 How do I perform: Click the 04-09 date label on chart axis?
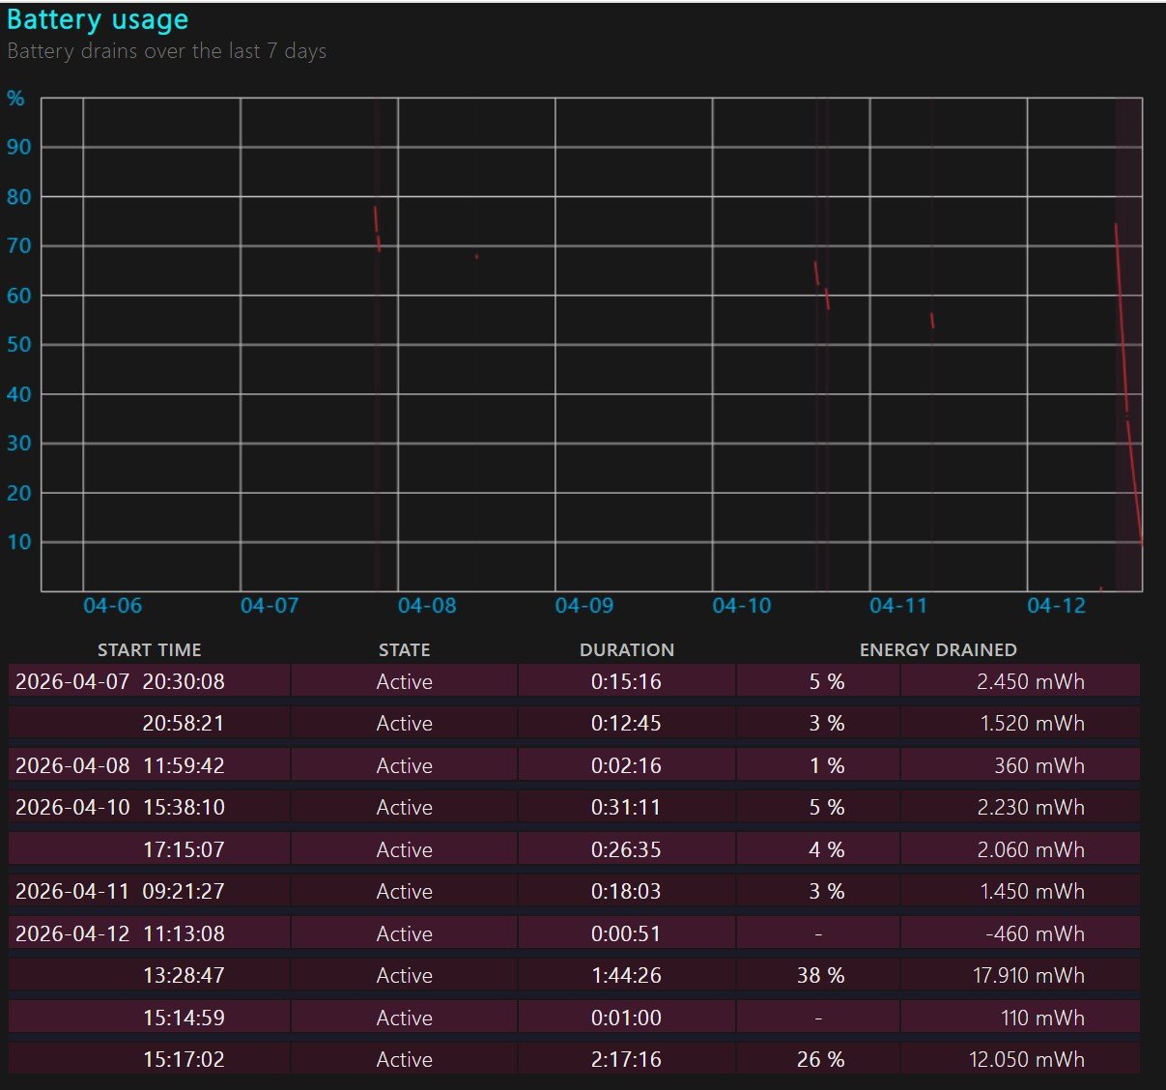(x=584, y=606)
